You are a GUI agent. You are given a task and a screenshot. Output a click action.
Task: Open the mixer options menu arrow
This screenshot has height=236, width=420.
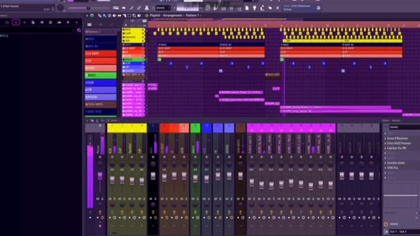(x=87, y=121)
